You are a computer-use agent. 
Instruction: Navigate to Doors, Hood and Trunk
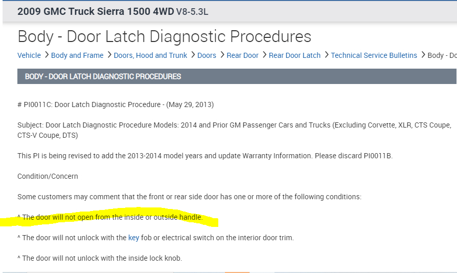click(150, 55)
